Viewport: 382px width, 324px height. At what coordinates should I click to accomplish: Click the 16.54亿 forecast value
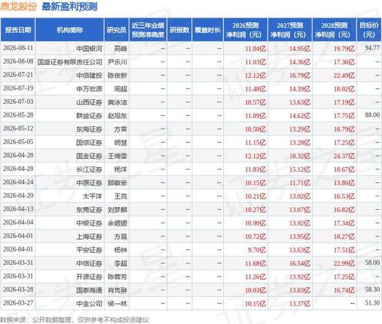click(x=300, y=263)
